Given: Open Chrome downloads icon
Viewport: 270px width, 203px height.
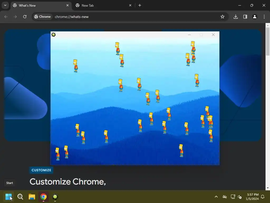Looking at the screenshot, I should click(236, 17).
